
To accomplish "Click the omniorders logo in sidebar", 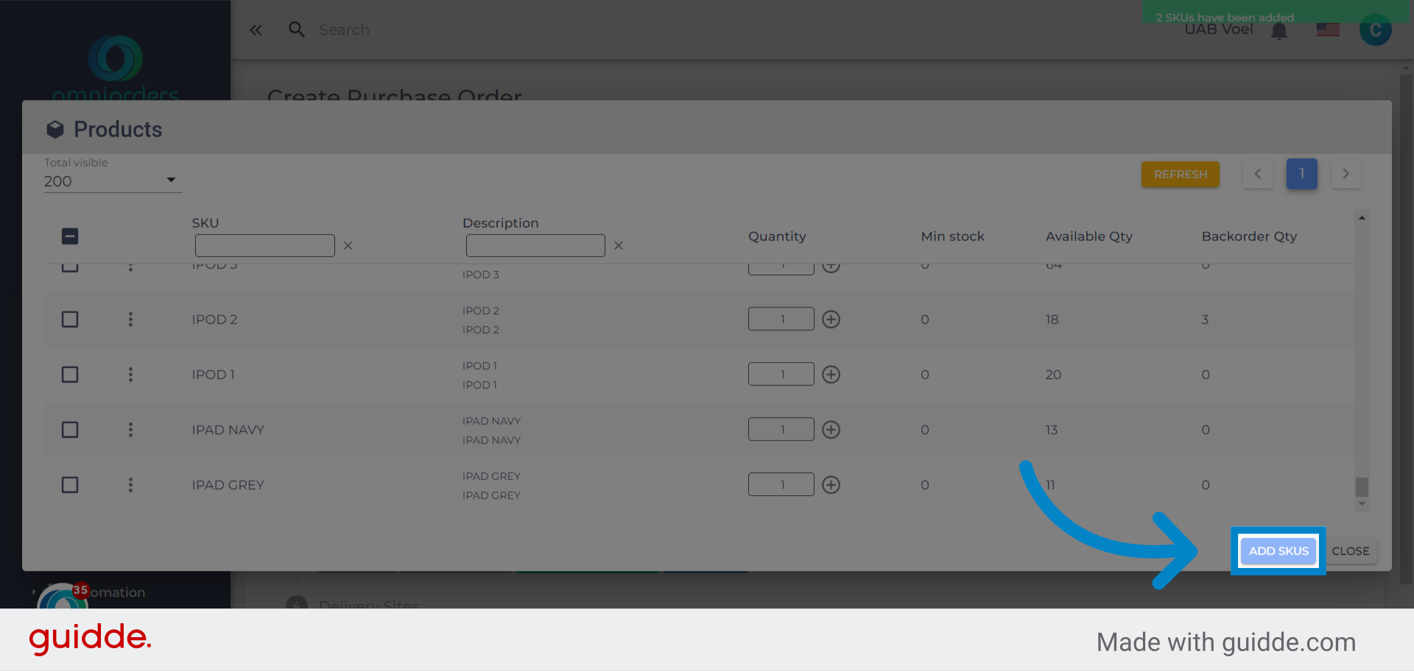I will [x=115, y=68].
